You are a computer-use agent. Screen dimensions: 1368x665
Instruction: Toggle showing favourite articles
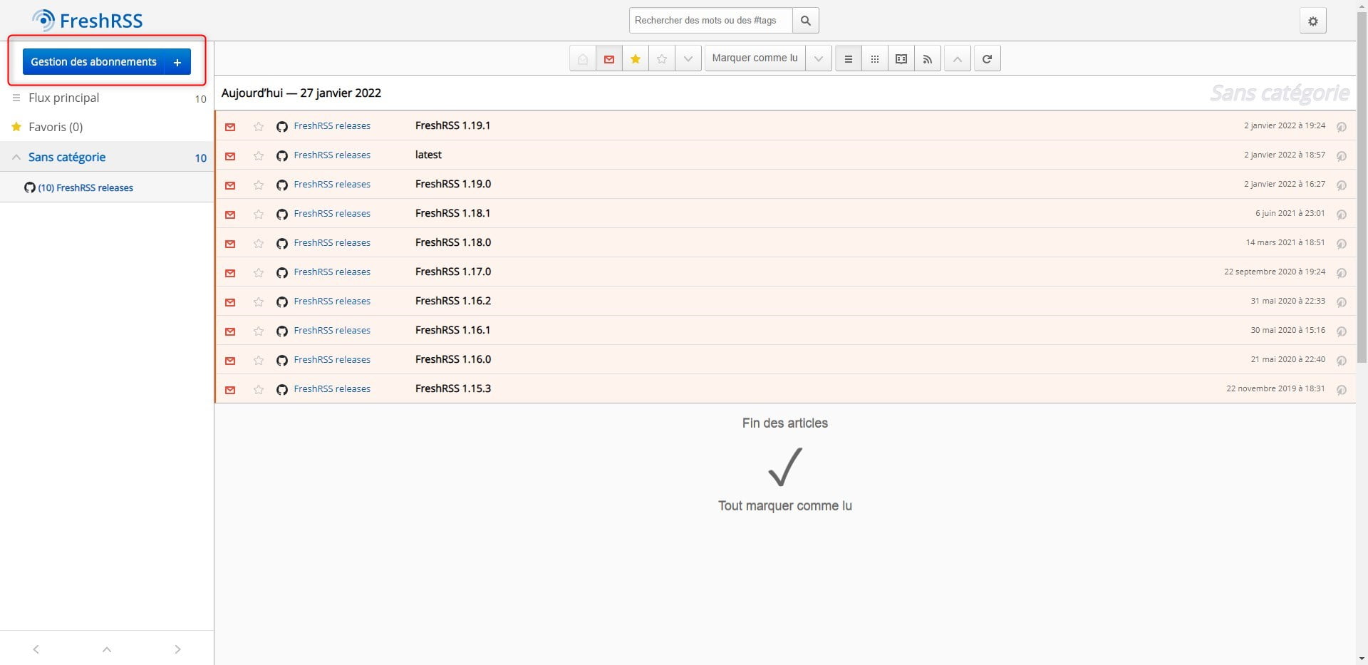click(x=635, y=58)
